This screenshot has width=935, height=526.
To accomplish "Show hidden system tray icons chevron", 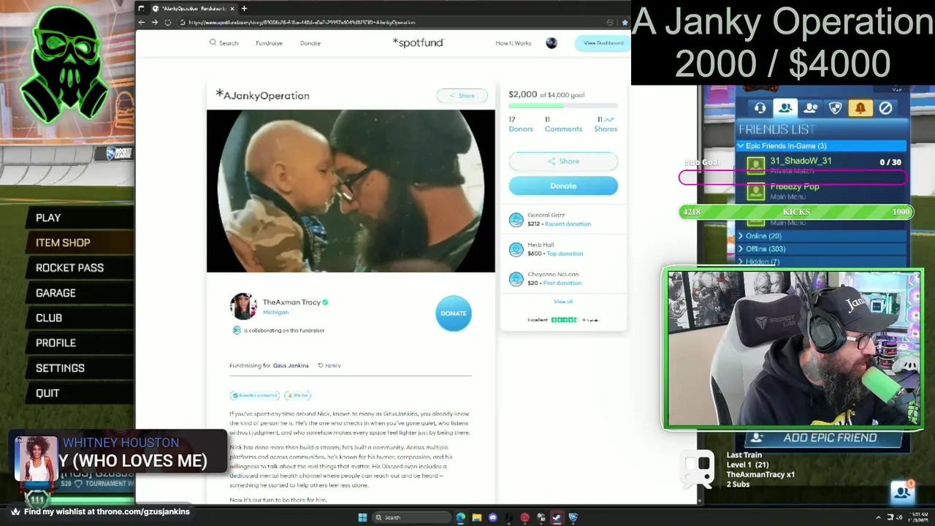I will coord(879,517).
